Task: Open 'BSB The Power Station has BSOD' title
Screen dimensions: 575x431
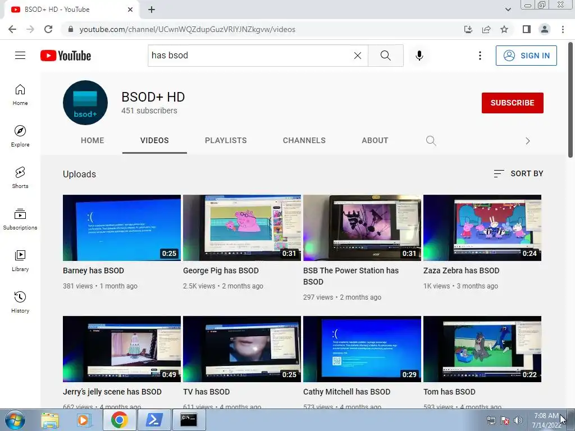Action: pos(351,276)
